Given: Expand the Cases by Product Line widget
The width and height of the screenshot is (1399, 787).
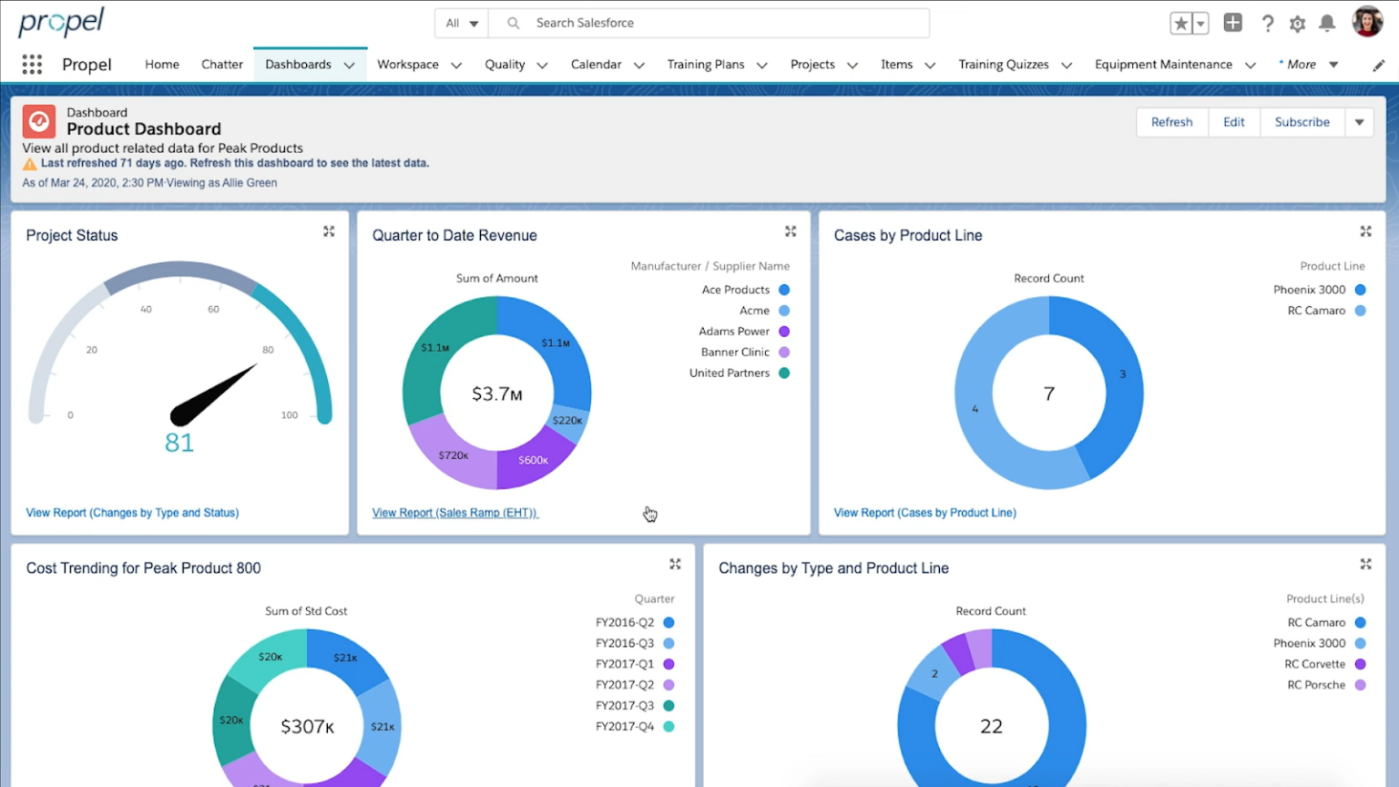Looking at the screenshot, I should click(1365, 231).
